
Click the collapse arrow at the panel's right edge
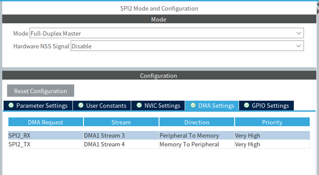pyautogui.click(x=318, y=9)
